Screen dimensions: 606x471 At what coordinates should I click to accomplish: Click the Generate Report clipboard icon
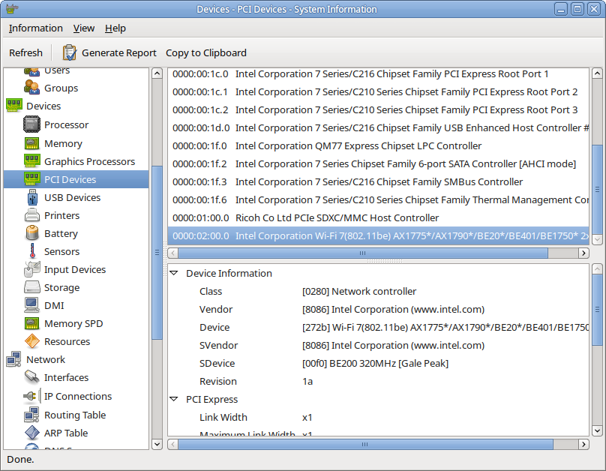[x=70, y=53]
